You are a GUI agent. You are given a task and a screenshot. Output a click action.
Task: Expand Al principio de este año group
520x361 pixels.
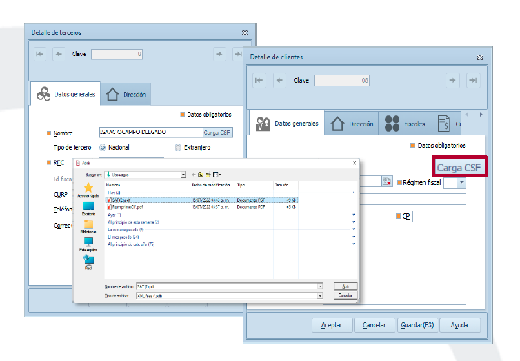pos(354,244)
